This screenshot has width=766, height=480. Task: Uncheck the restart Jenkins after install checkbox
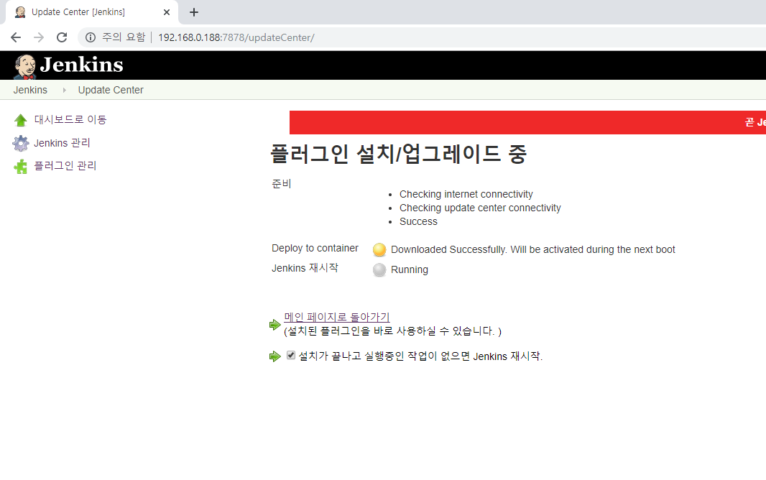point(291,356)
